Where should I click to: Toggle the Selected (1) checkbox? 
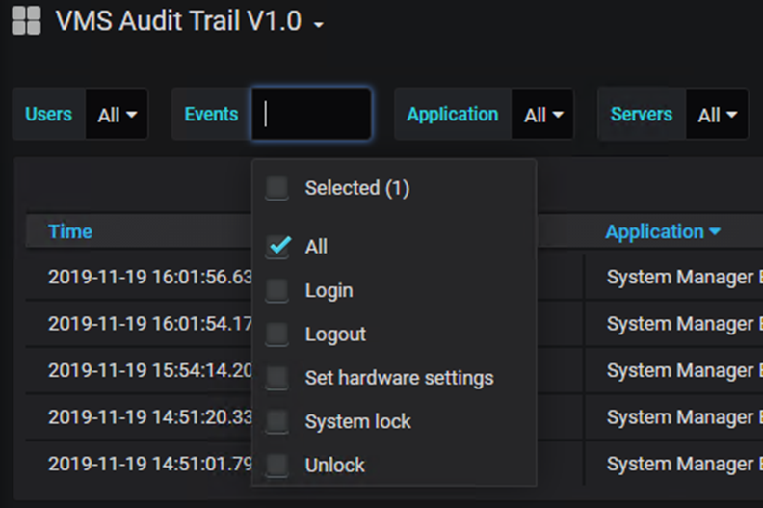click(x=277, y=188)
